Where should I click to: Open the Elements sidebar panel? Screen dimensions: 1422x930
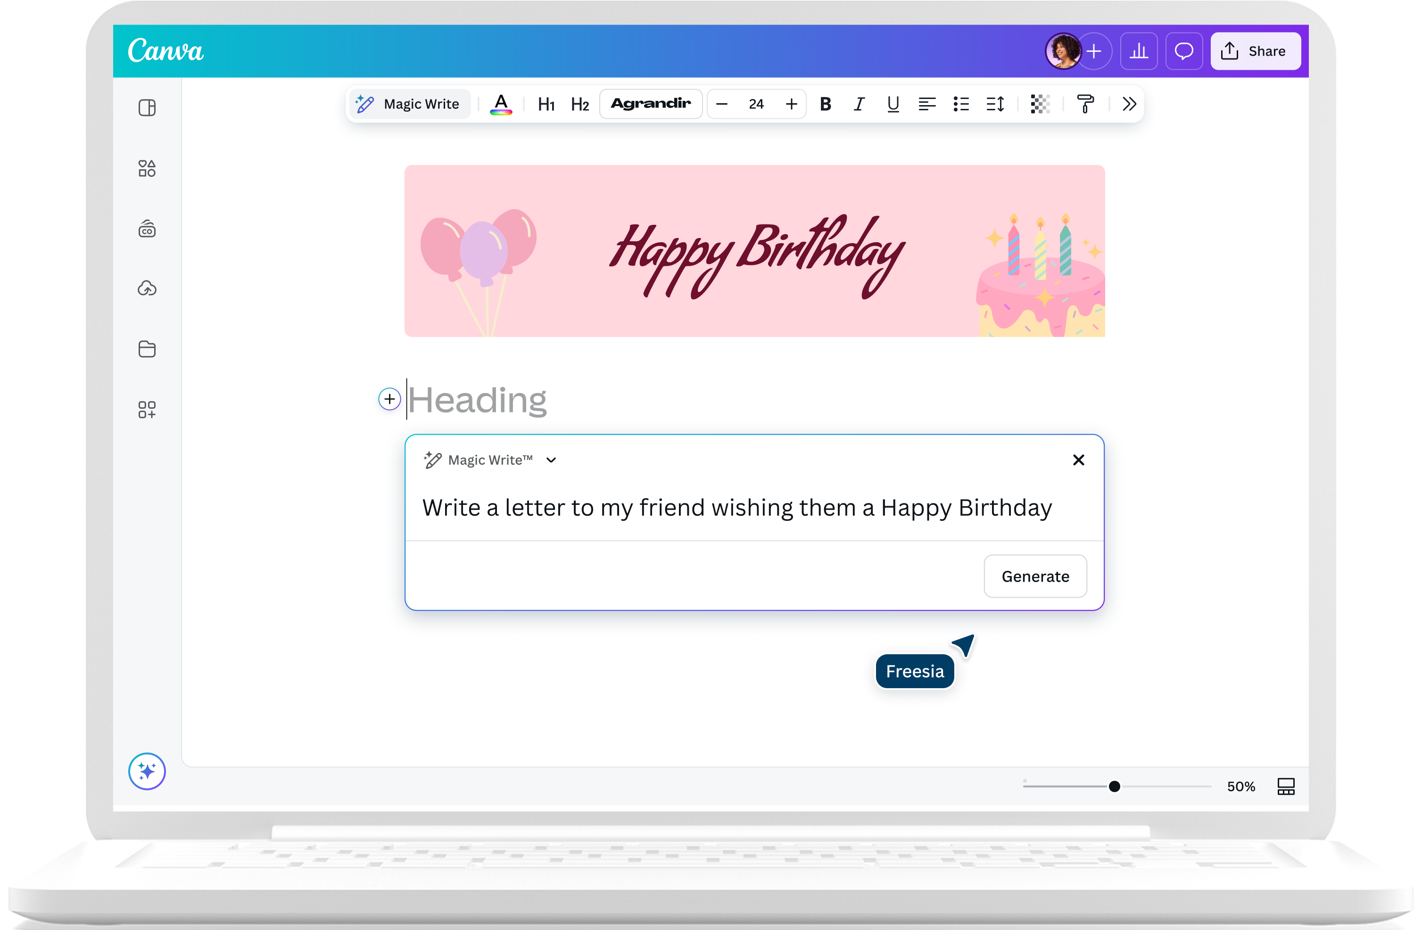pyautogui.click(x=147, y=168)
